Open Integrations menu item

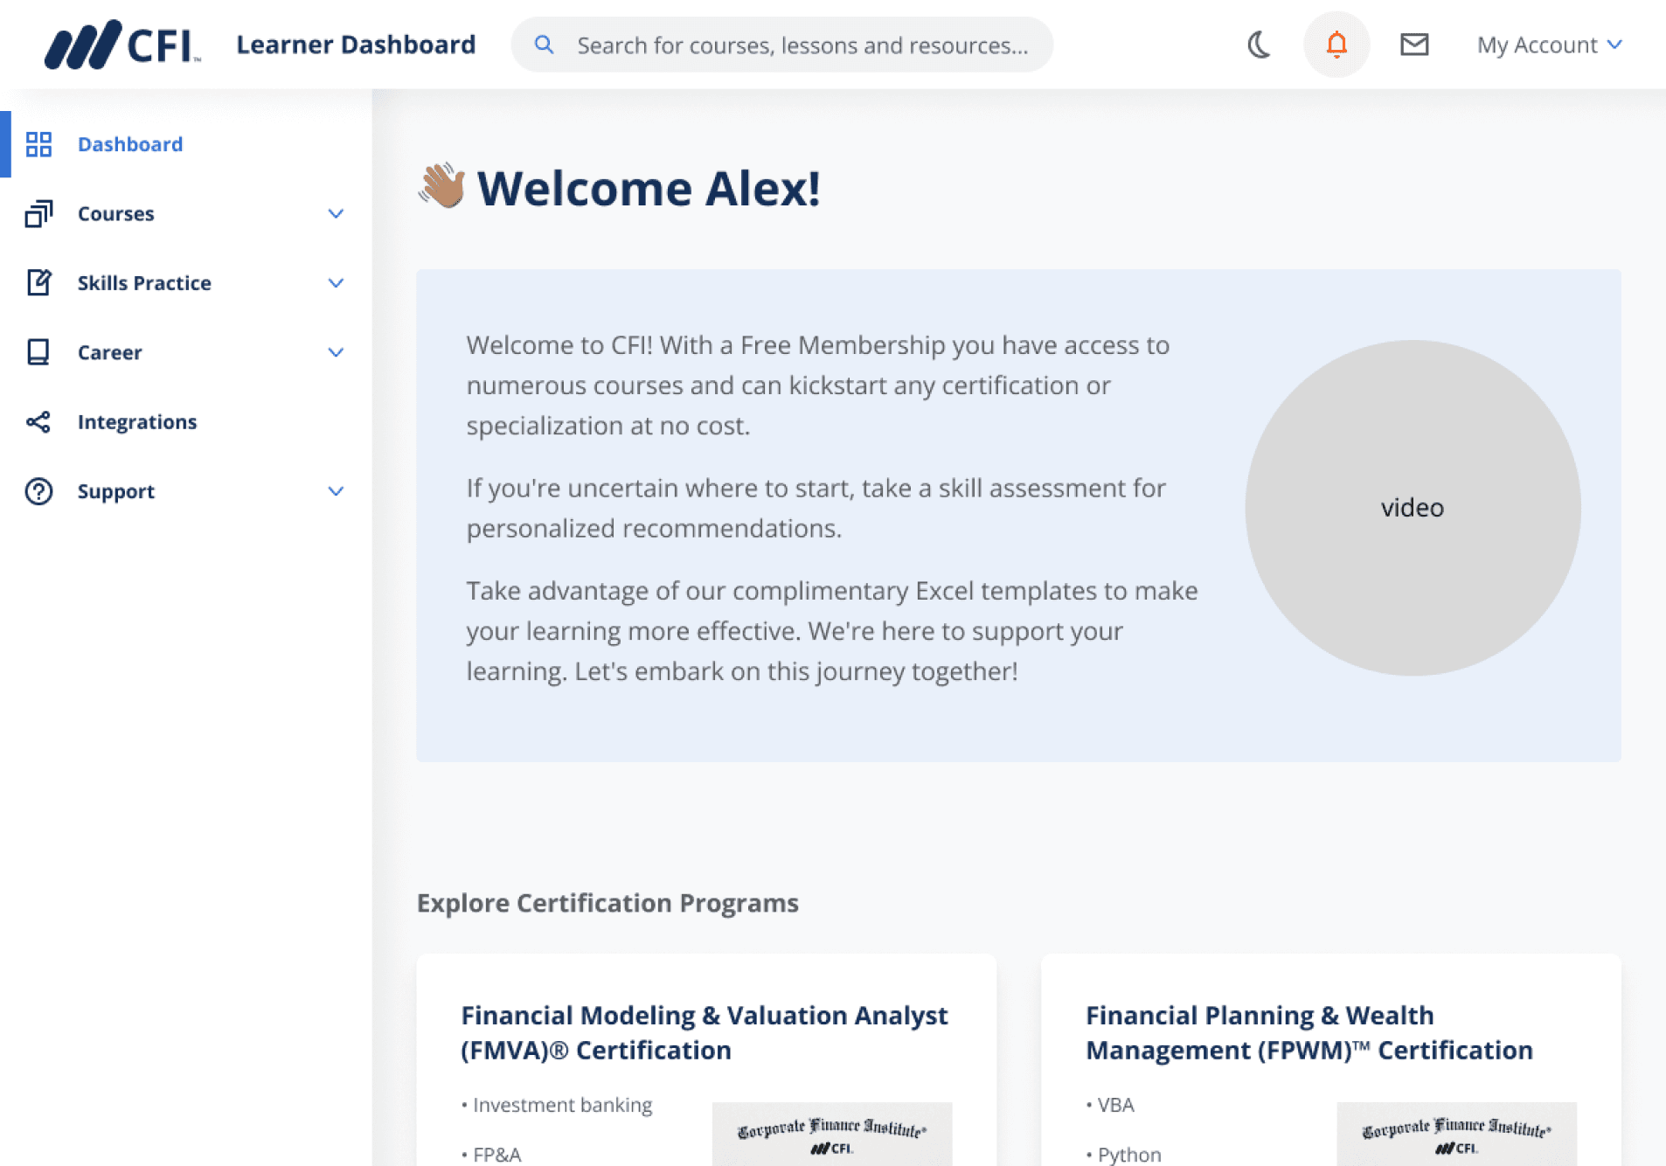point(137,422)
